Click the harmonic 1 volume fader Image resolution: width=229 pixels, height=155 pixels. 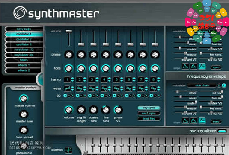(69, 31)
